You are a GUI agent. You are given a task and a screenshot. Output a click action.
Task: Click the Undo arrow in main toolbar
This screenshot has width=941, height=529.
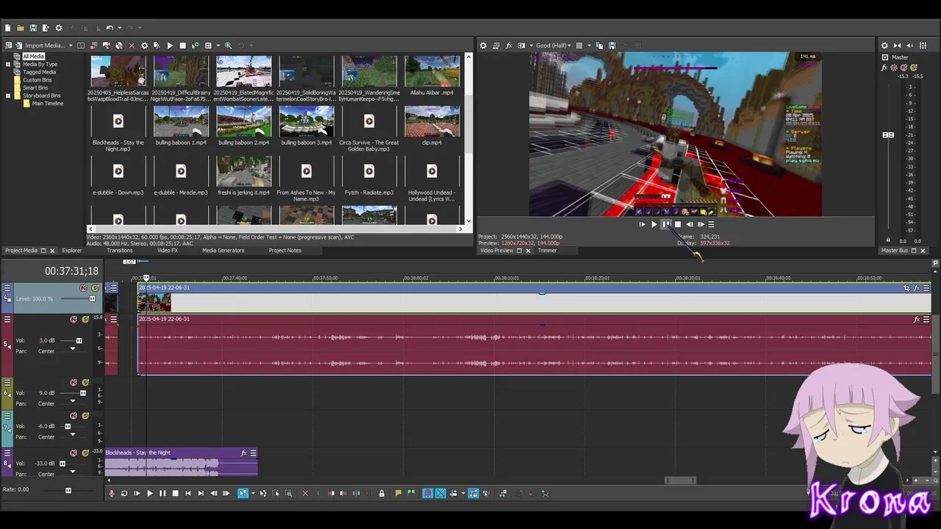pyautogui.click(x=110, y=28)
